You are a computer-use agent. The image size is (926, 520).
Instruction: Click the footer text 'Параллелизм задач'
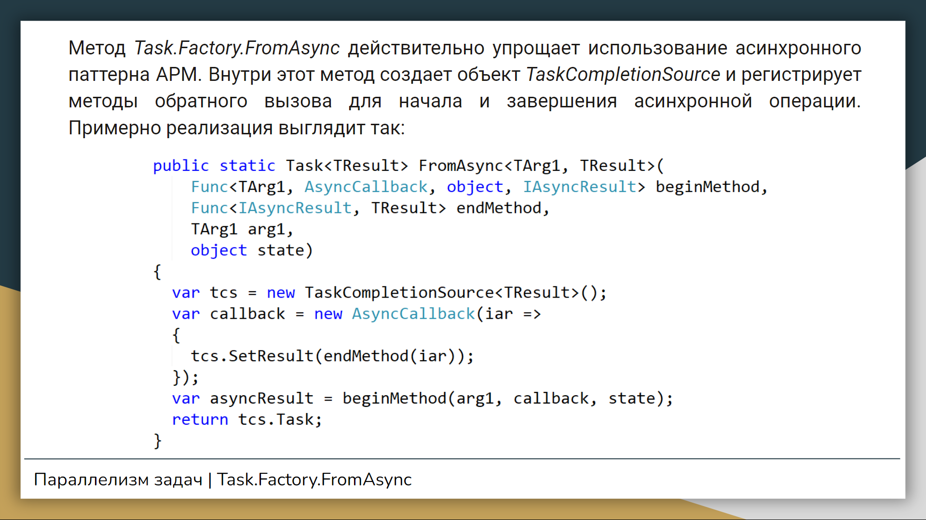pos(118,480)
